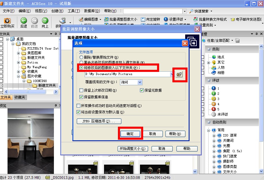The height and width of the screenshot is (180, 264).
Task: Open the 文件(F) menu
Action: point(9,11)
